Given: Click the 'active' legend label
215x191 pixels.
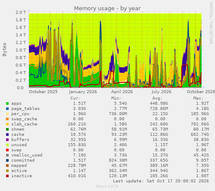Looking at the screenshot, I should click(x=19, y=171).
